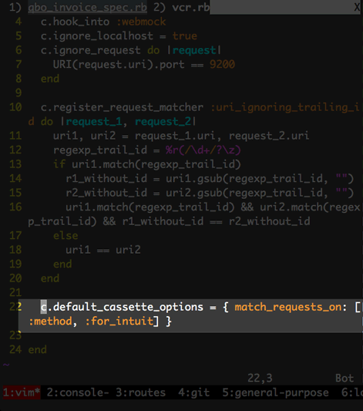This screenshot has height=411, width=363.
Task: Click 'regexp_trail_id' variable on line 12
Action: click(x=100, y=150)
